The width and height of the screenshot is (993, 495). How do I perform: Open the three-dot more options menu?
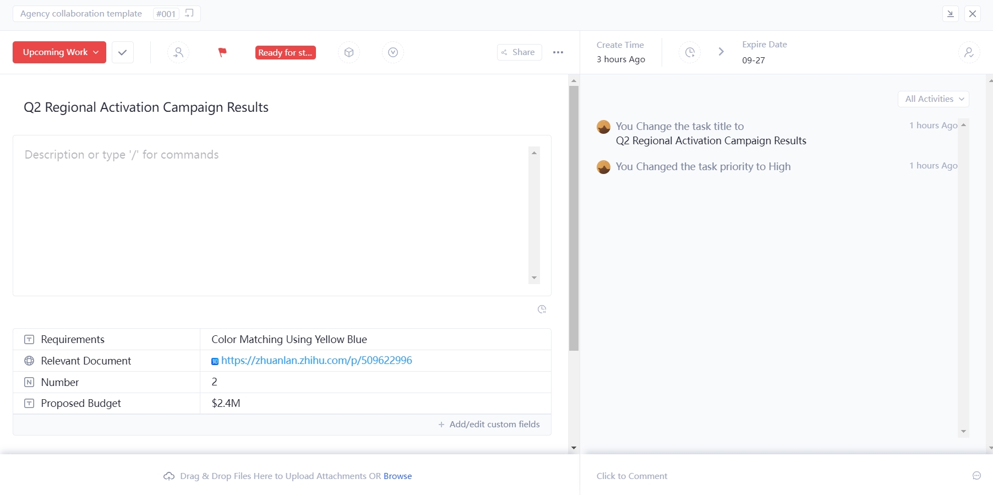click(558, 52)
